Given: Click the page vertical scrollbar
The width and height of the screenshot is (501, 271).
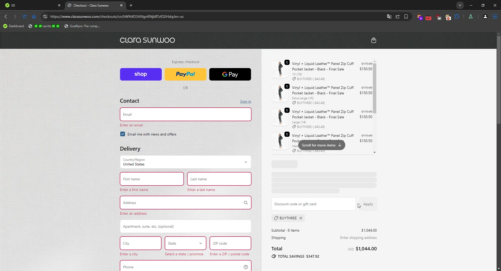Looking at the screenshot, I should [499, 80].
